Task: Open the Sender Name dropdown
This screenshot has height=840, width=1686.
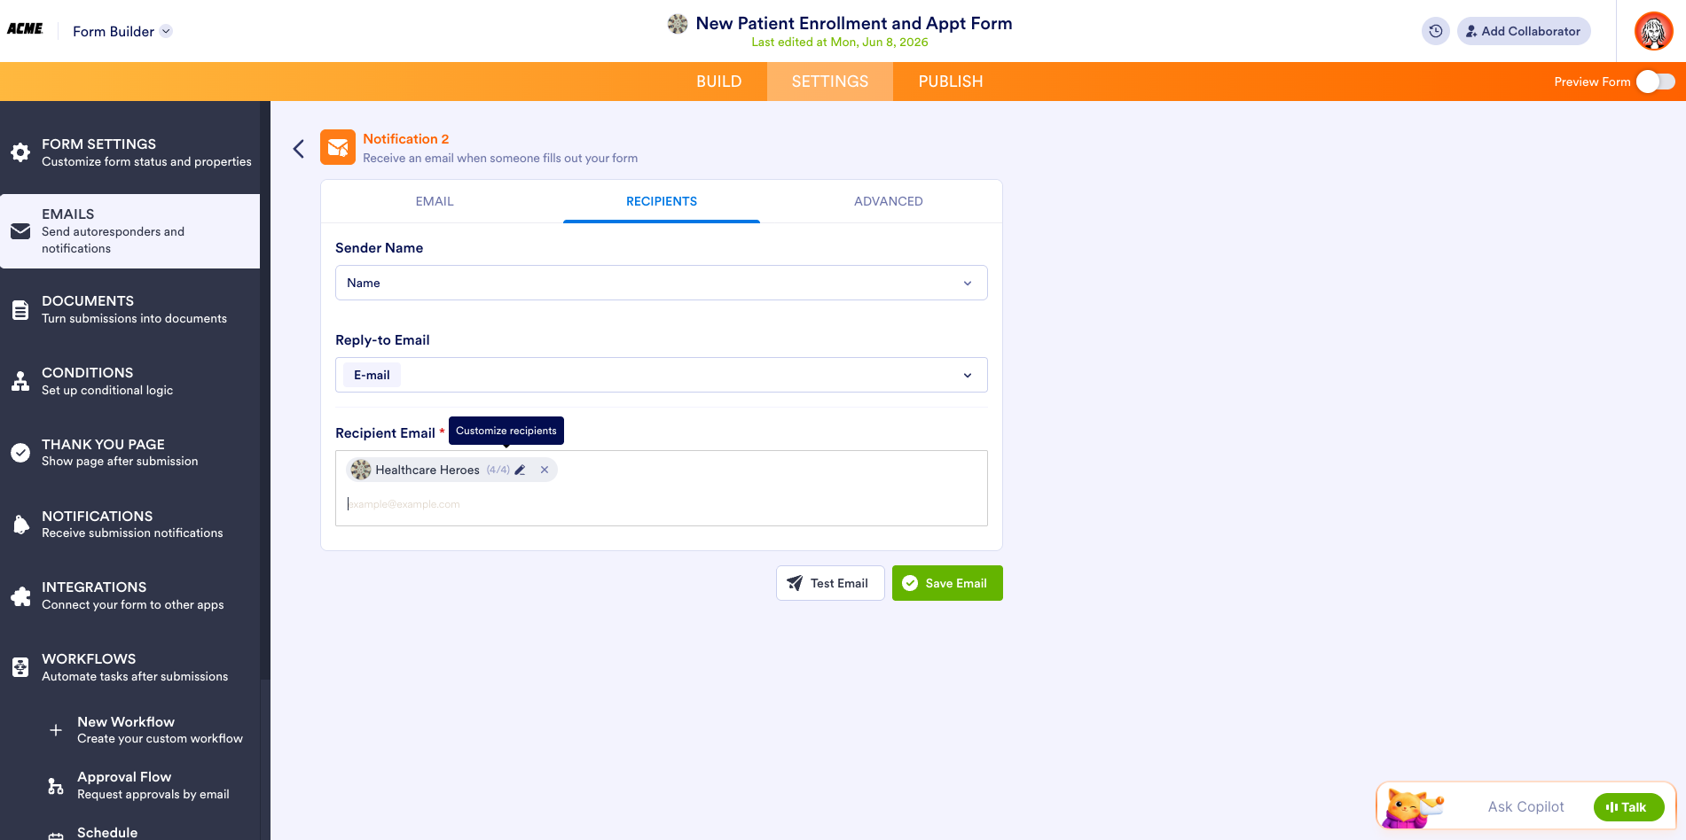Action: [x=662, y=283]
